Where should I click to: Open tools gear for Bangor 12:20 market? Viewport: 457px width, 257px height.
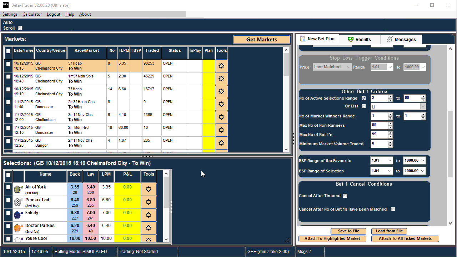[x=221, y=143]
